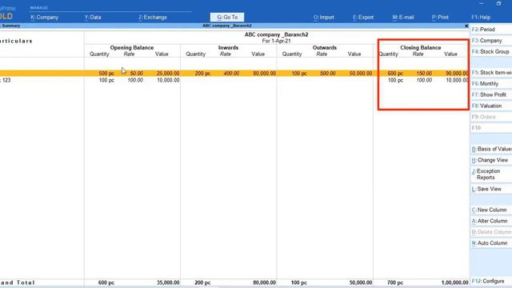Click the ABC company _Baranch2 report title
Screen dimensions: 512x288
276,34
